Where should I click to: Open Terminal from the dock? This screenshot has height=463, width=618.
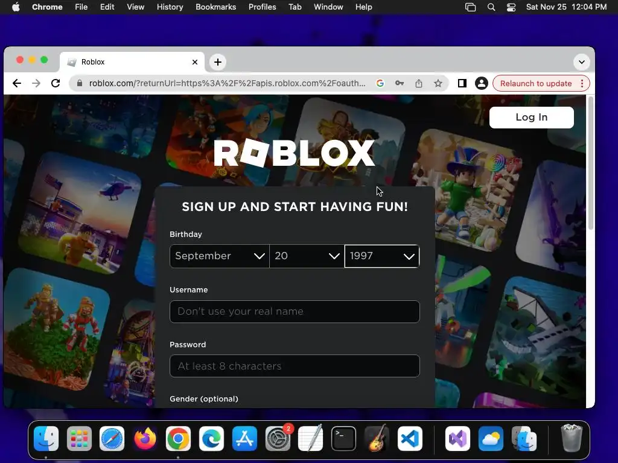point(343,439)
